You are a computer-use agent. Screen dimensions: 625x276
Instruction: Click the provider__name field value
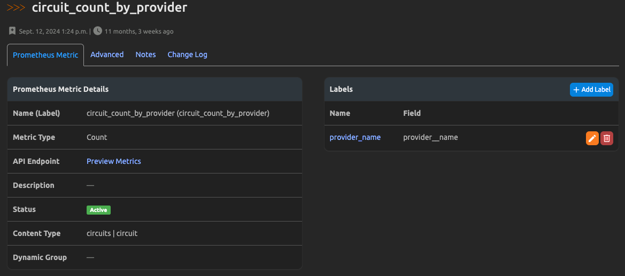430,137
